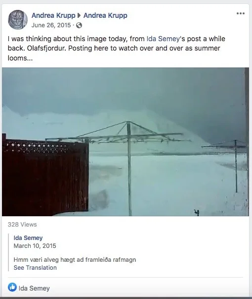Image resolution: width=252 pixels, height=299 pixels.
Task: Click the vertical quote bar beside Ida Semey's post
Action: tap(8, 252)
